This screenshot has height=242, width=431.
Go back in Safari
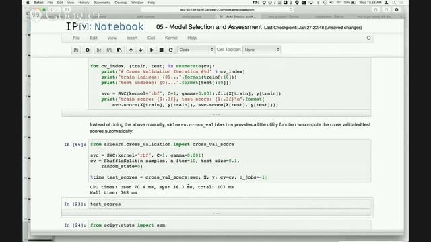51,10
